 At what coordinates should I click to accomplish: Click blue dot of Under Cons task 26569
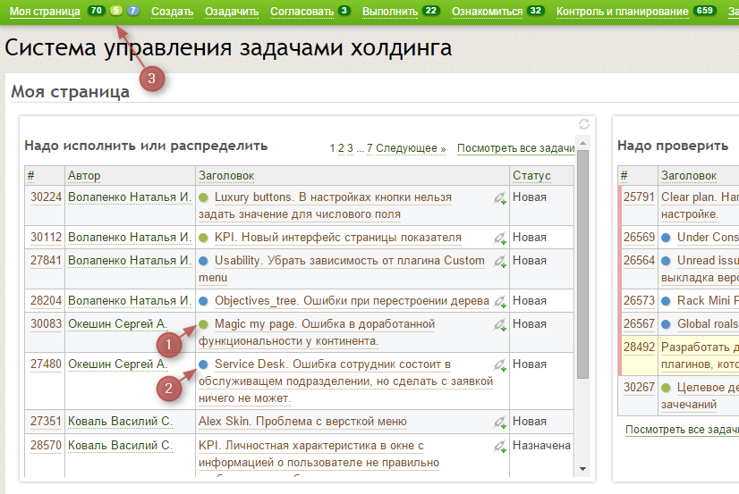coord(666,238)
